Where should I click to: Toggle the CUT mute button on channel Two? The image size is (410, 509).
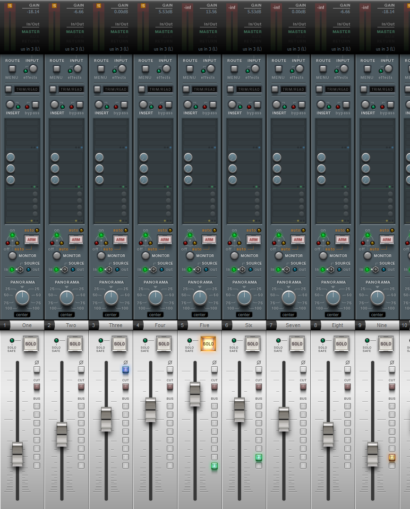81,387
